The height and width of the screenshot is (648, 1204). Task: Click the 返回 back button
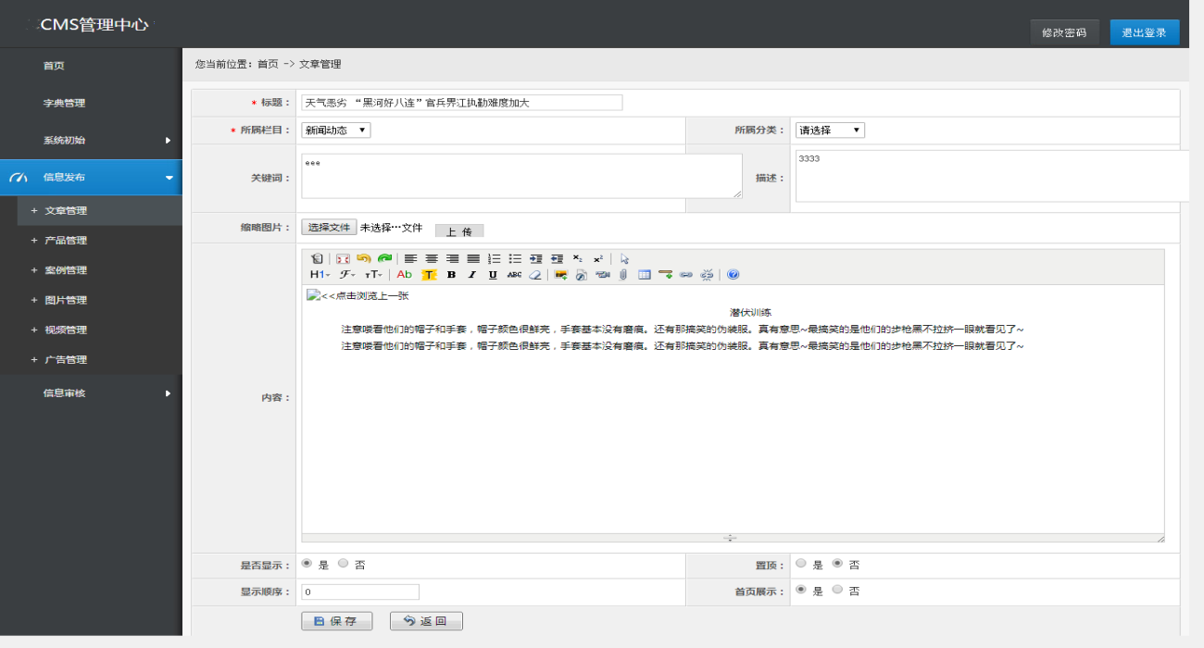(x=426, y=621)
